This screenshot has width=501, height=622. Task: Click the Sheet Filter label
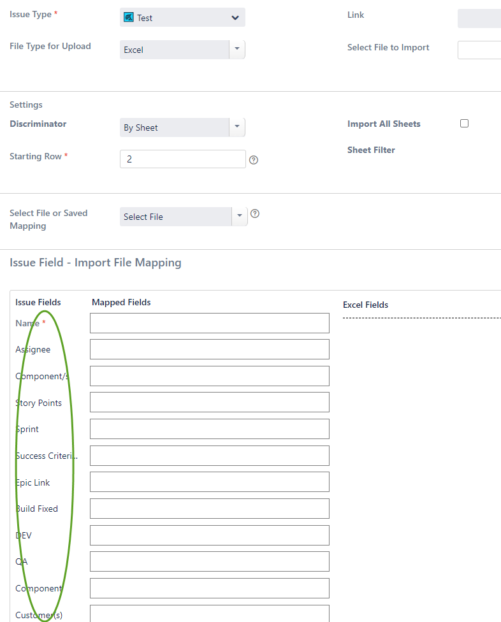point(371,150)
